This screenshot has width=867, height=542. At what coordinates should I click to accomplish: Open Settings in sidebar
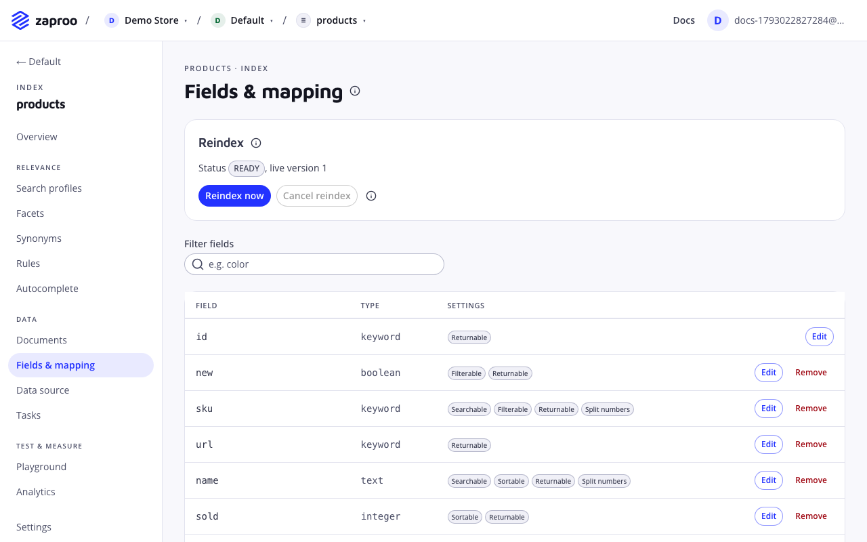pos(81,527)
